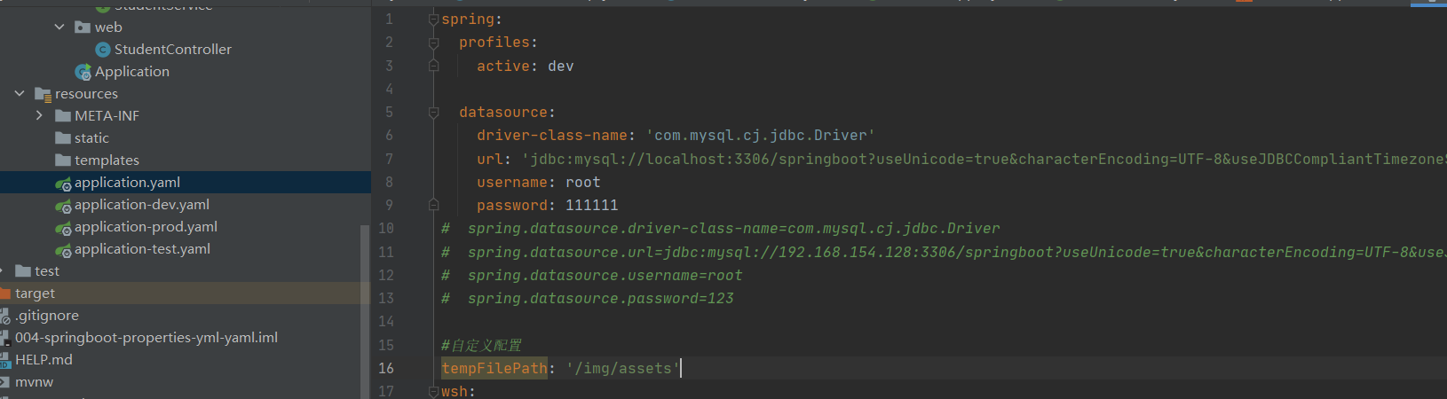Click the '/img/assets' string value
The height and width of the screenshot is (399, 1447).
click(x=623, y=368)
